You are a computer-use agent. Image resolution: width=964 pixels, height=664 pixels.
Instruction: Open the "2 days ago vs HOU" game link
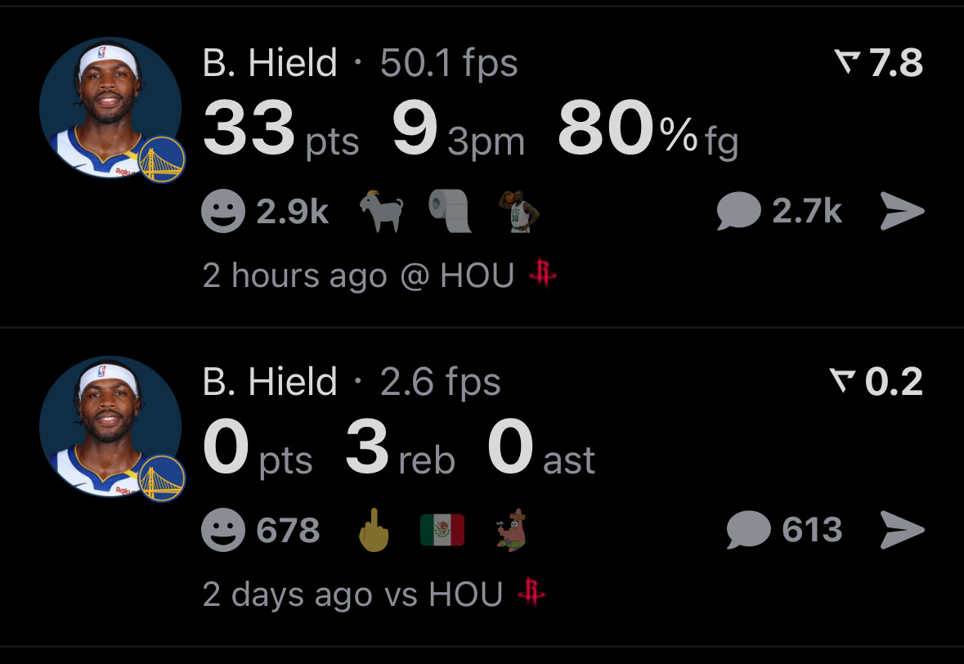point(374,594)
